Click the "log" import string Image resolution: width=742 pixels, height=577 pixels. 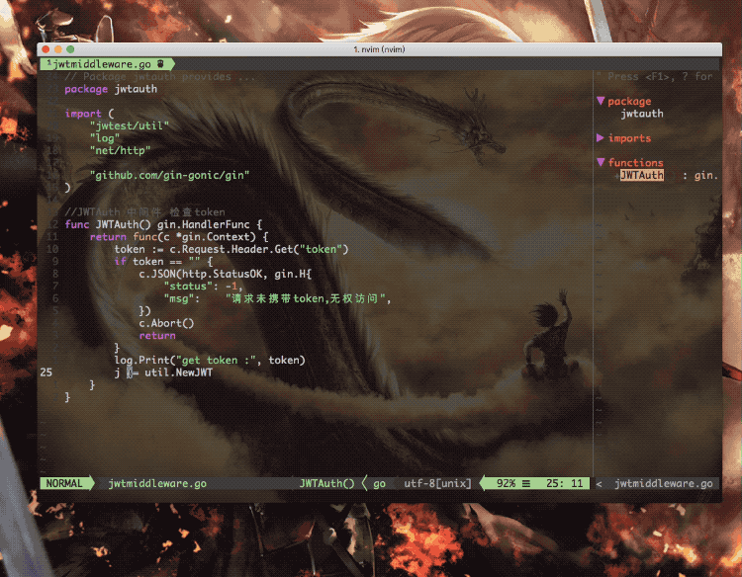click(105, 138)
